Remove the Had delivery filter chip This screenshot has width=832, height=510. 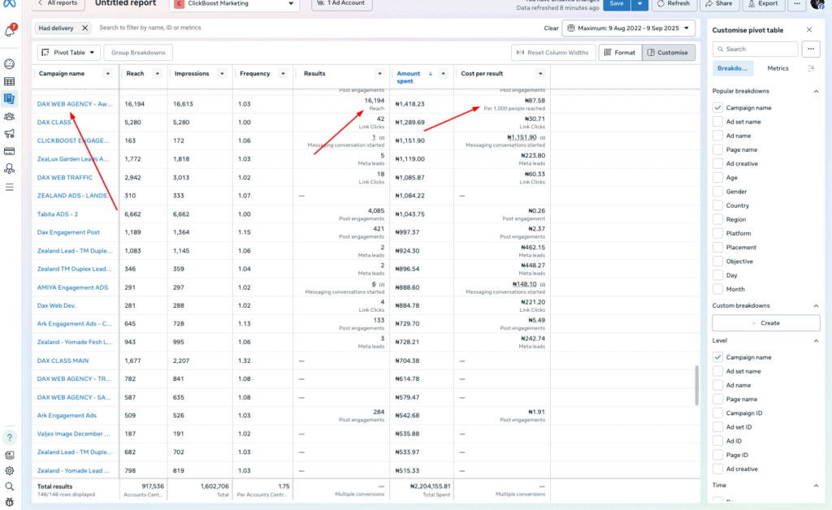click(x=84, y=28)
